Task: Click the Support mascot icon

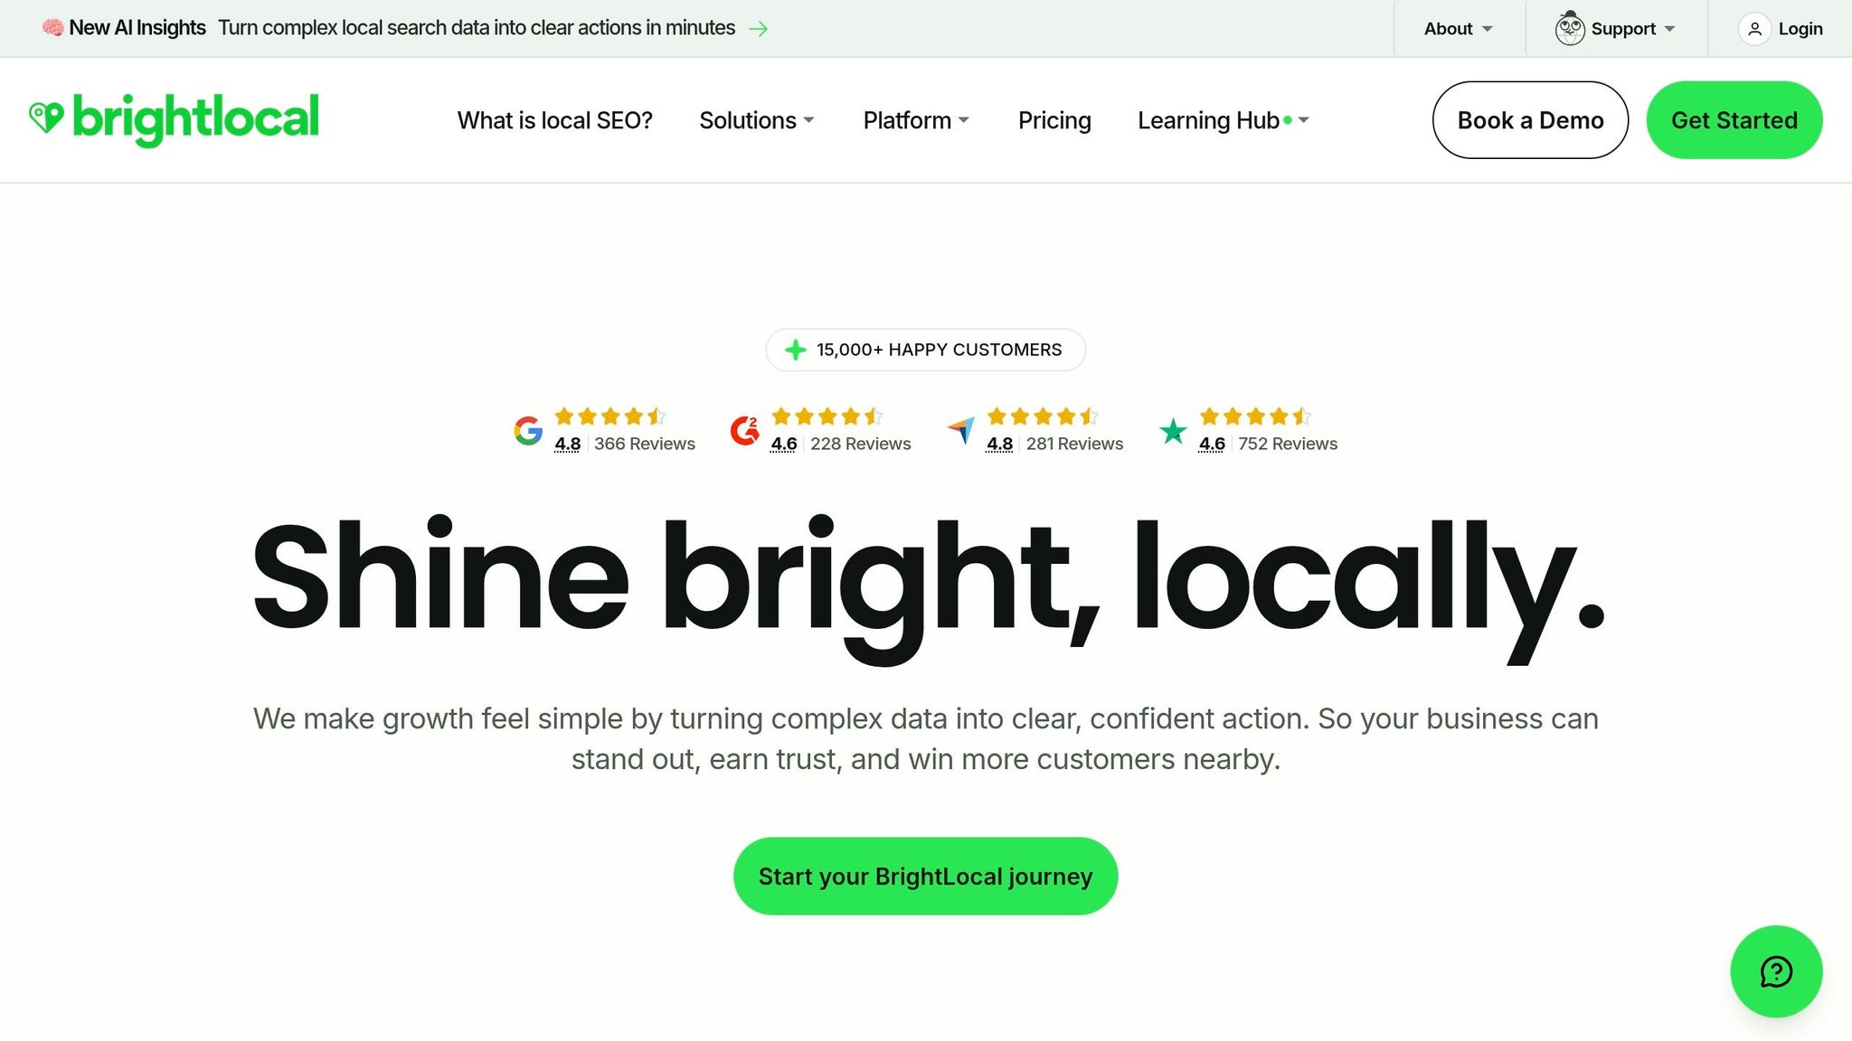Action: coord(1569,28)
